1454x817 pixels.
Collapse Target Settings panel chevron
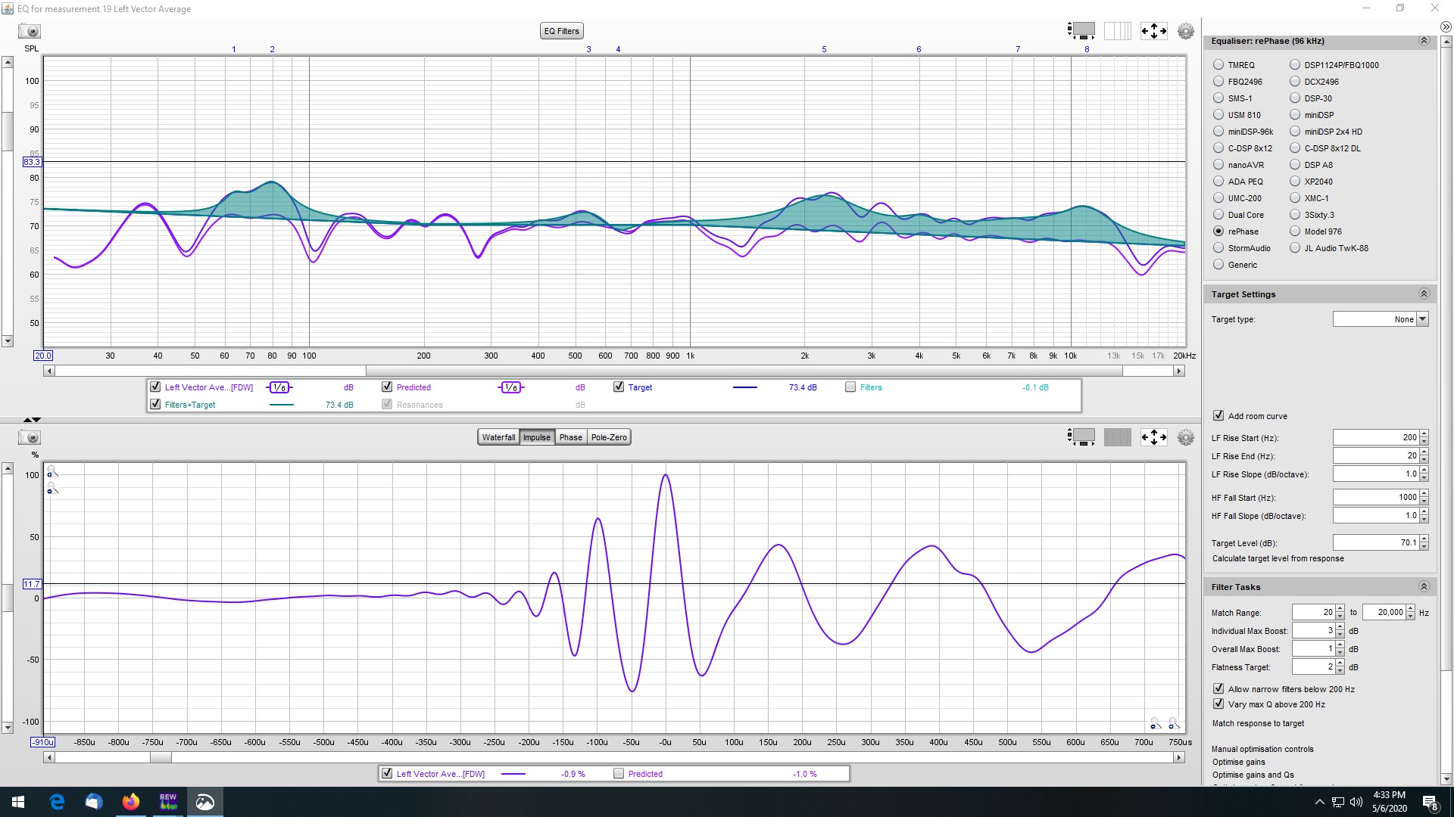click(x=1424, y=294)
